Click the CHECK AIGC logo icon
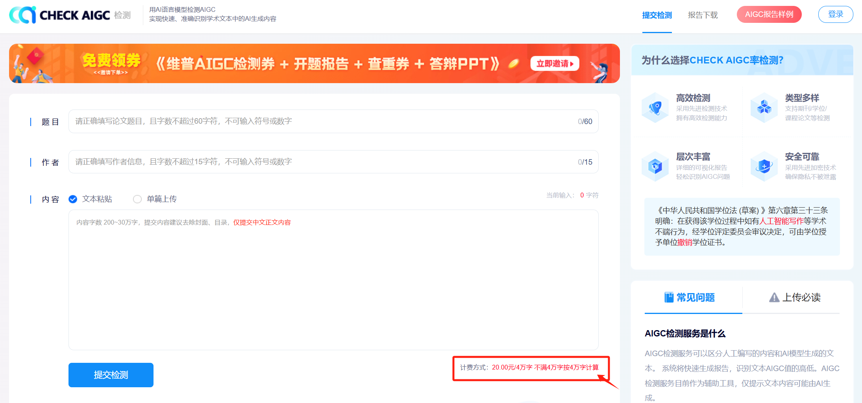Image resolution: width=862 pixels, height=403 pixels. 23,15
